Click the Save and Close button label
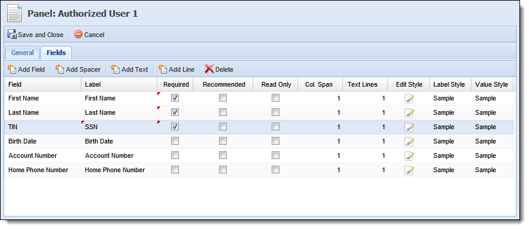This screenshot has height=229, width=529. pyautogui.click(x=41, y=35)
